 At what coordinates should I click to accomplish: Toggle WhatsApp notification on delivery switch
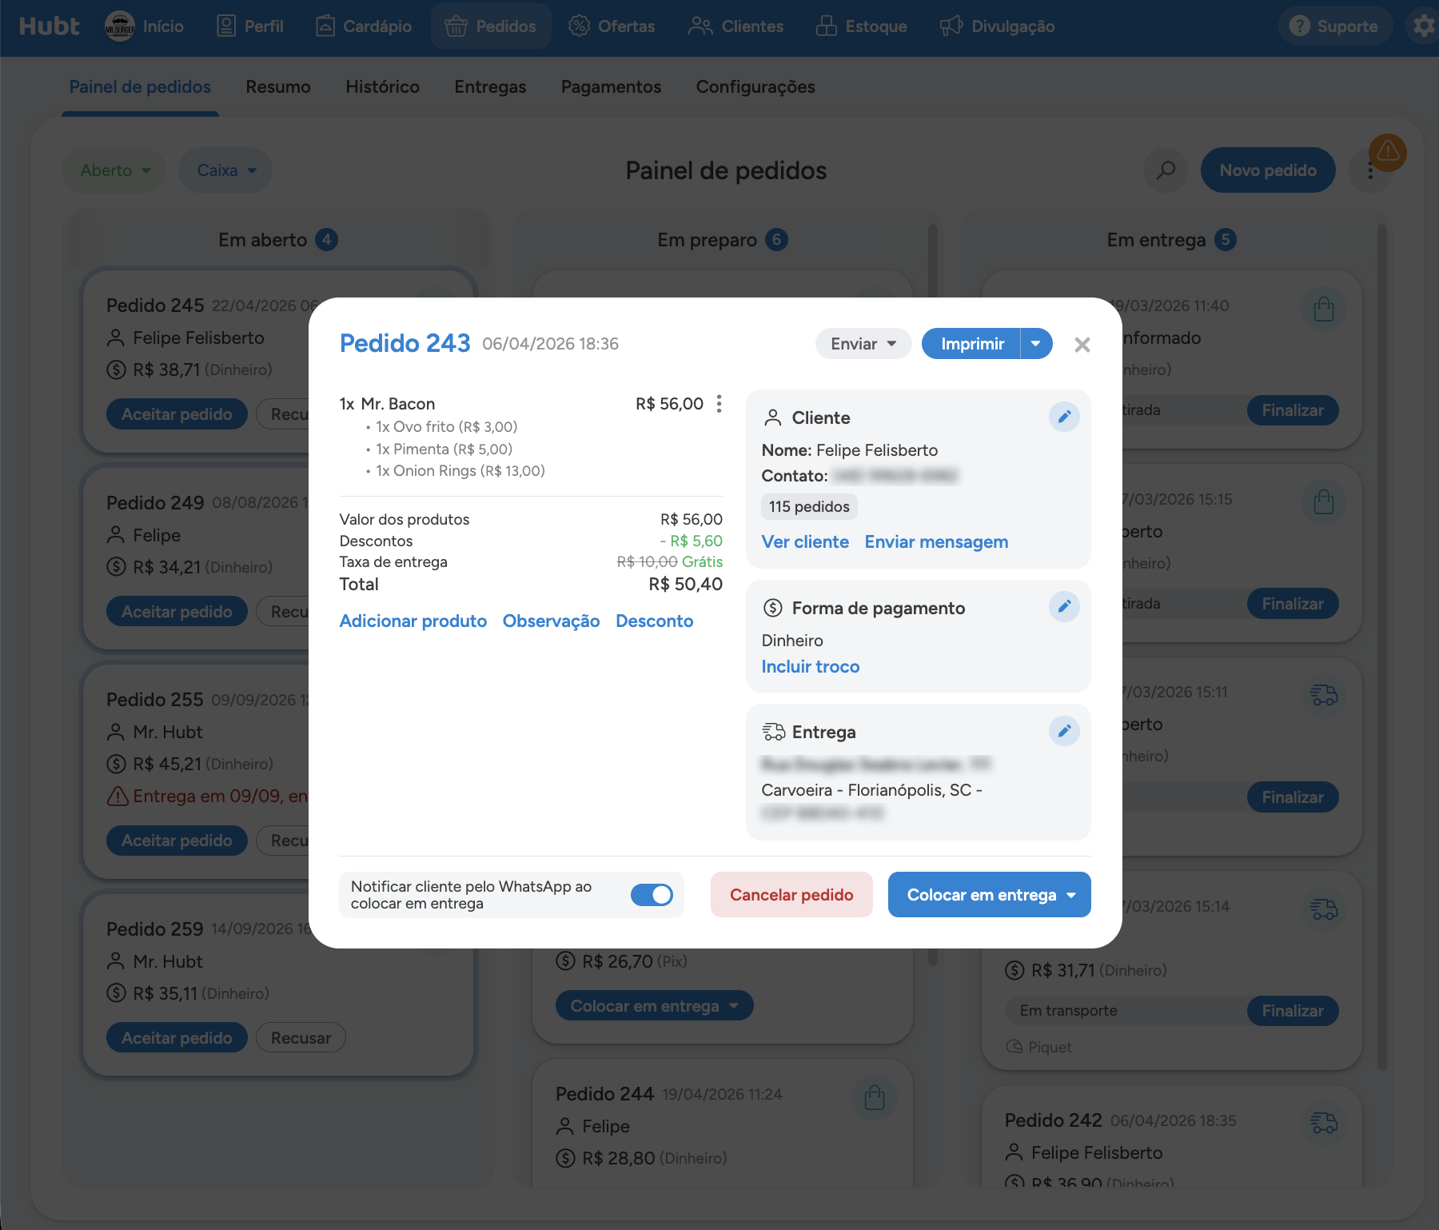(652, 895)
